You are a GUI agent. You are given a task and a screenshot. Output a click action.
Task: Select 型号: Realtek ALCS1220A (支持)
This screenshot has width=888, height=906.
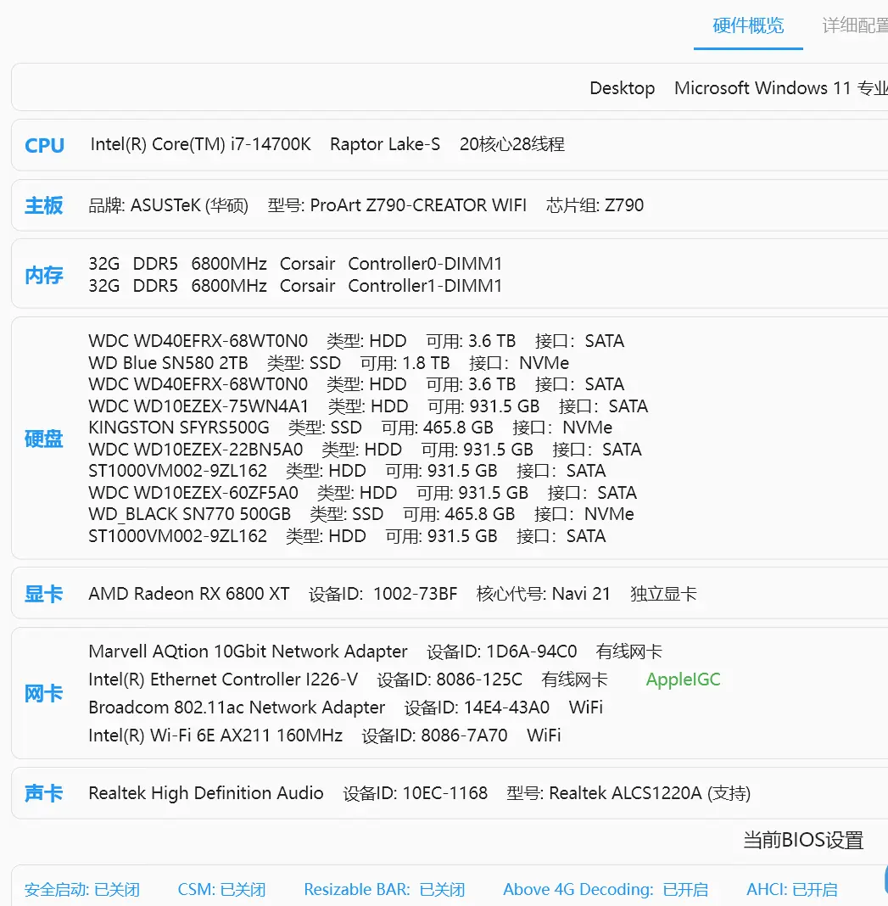pyautogui.click(x=628, y=792)
